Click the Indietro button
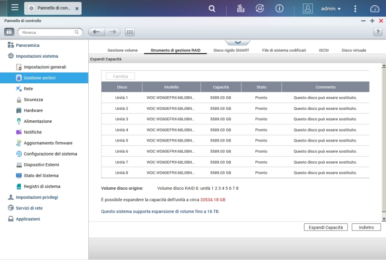 (x=366, y=227)
